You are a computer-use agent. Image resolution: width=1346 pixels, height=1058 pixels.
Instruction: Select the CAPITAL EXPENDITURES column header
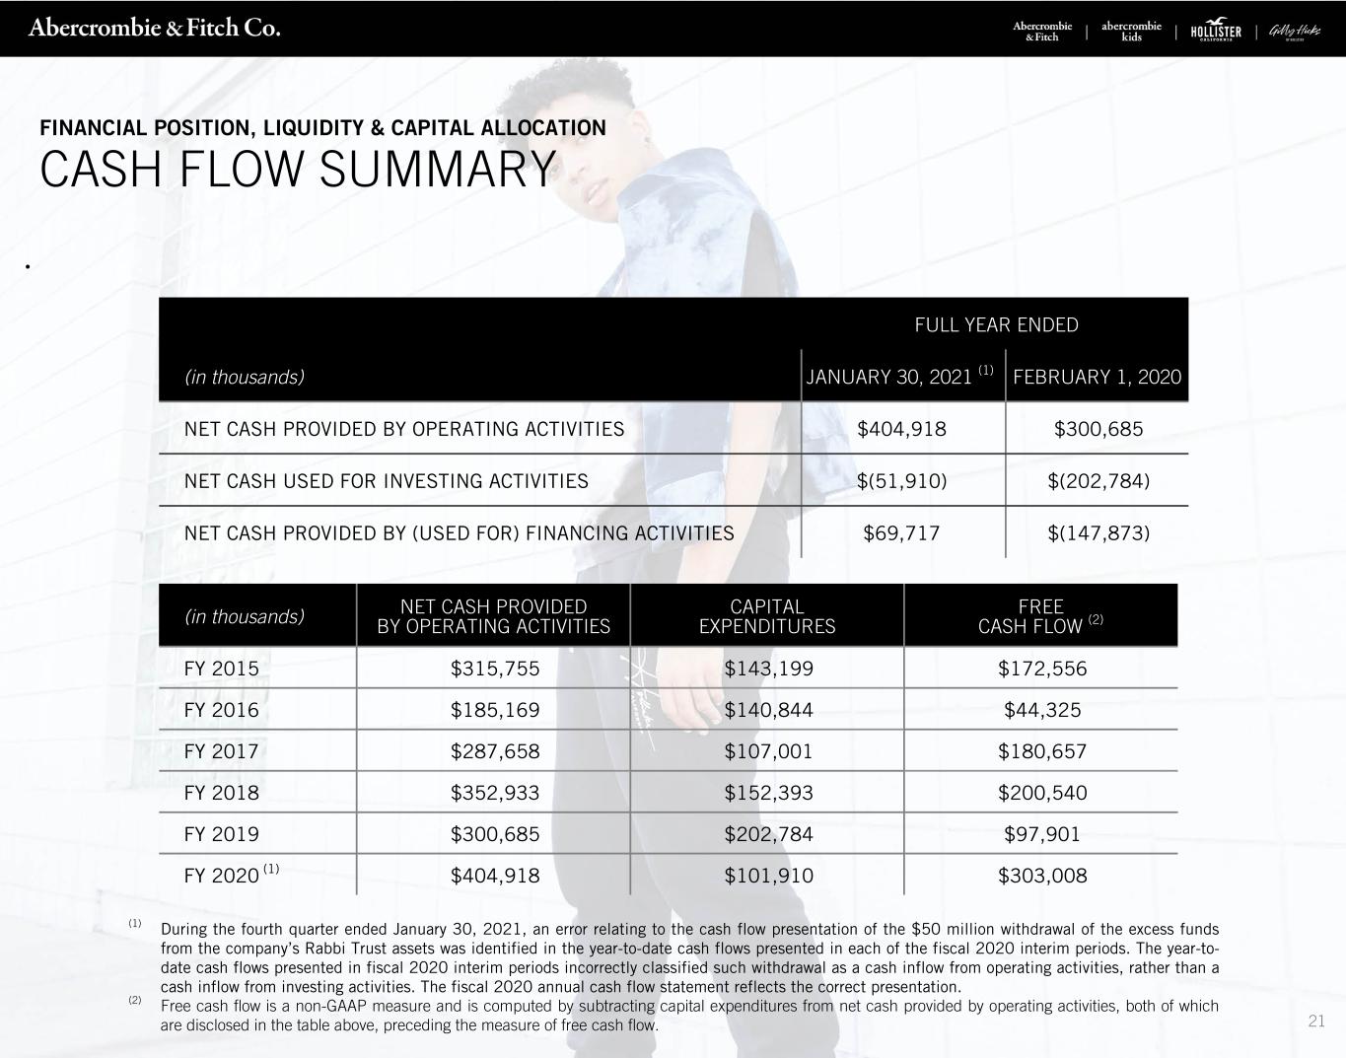766,616
